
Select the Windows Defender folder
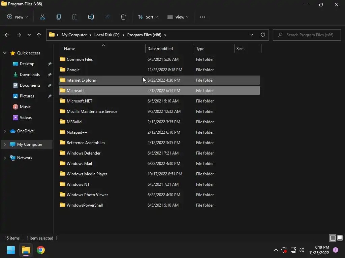click(x=159, y=153)
